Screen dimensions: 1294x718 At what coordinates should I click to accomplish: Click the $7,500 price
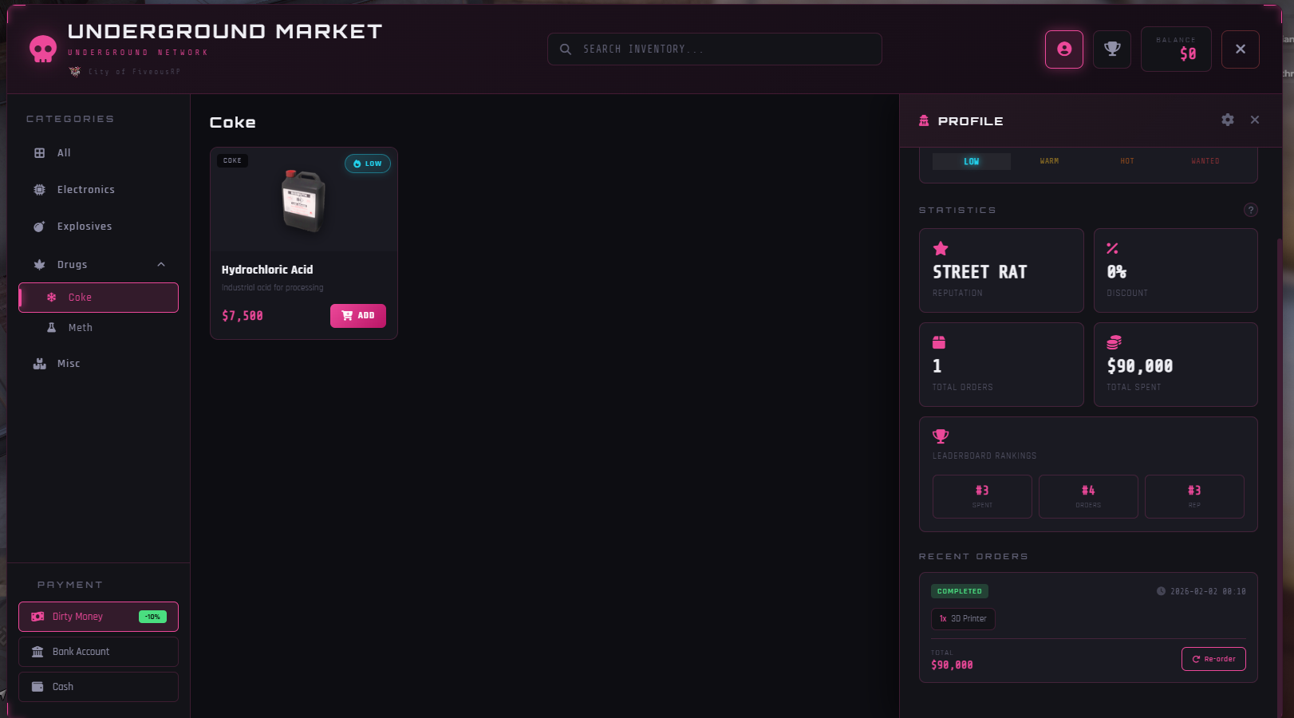(x=243, y=316)
